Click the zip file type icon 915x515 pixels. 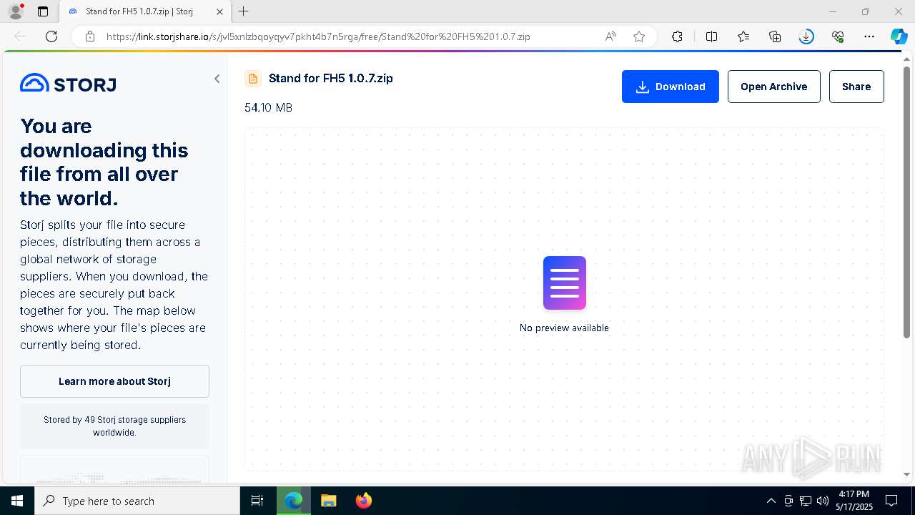point(252,79)
